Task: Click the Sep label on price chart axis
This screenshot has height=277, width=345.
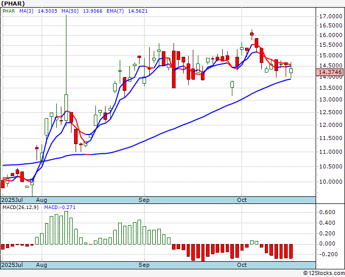Action: [144, 200]
